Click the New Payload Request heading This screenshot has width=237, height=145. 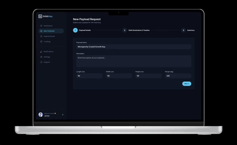87,19
